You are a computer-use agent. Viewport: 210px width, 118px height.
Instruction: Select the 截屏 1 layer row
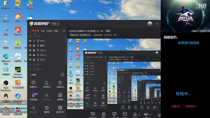[x=46, y=46]
